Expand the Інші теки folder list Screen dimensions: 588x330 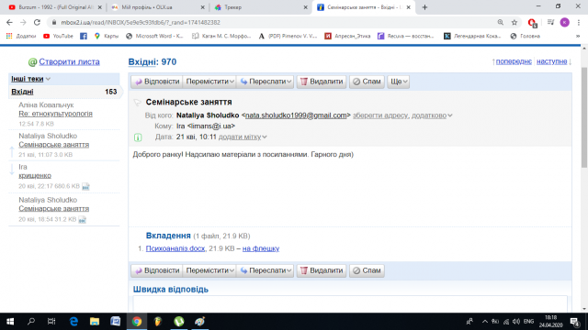pyautogui.click(x=30, y=79)
